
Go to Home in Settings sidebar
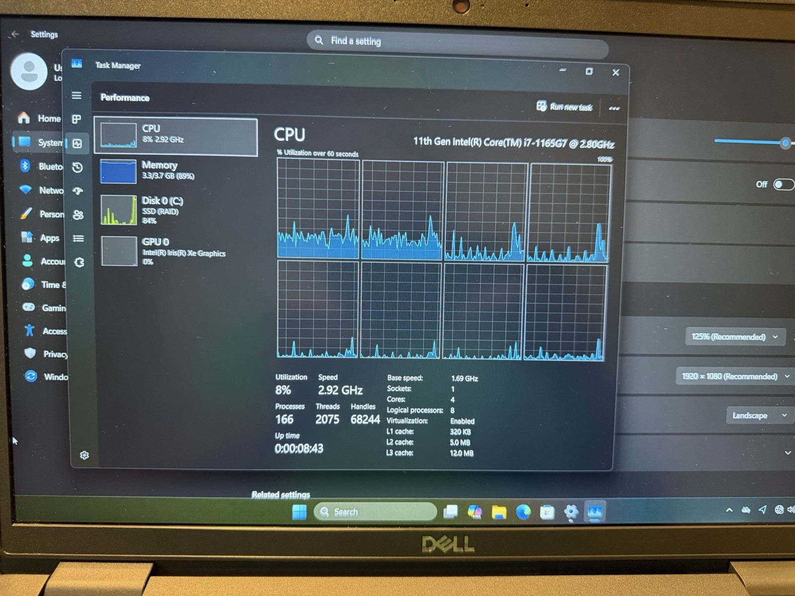click(39, 118)
